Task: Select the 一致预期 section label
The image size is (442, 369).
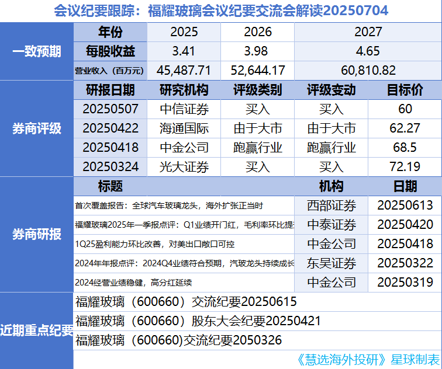Action: [x=37, y=51]
